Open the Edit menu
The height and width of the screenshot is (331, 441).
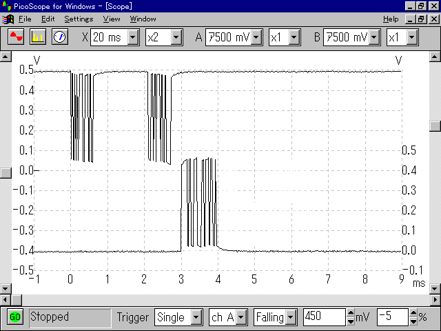tap(48, 19)
